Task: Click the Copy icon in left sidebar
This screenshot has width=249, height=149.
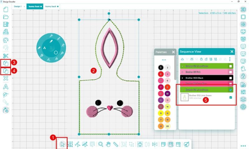Action: [6, 63]
